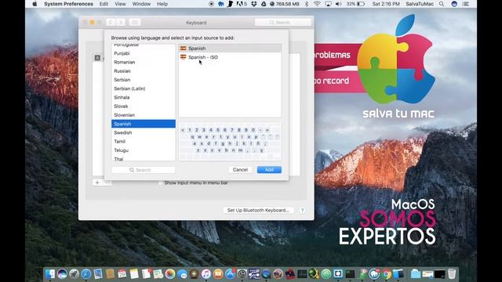The image size is (502, 282).
Task: Click the Dropbox menu bar icon
Action: 254,4
